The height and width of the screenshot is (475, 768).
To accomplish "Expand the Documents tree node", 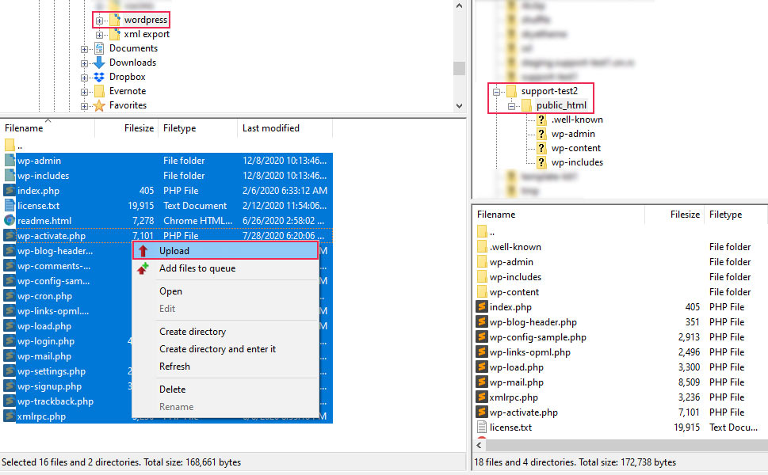I will click(84, 49).
